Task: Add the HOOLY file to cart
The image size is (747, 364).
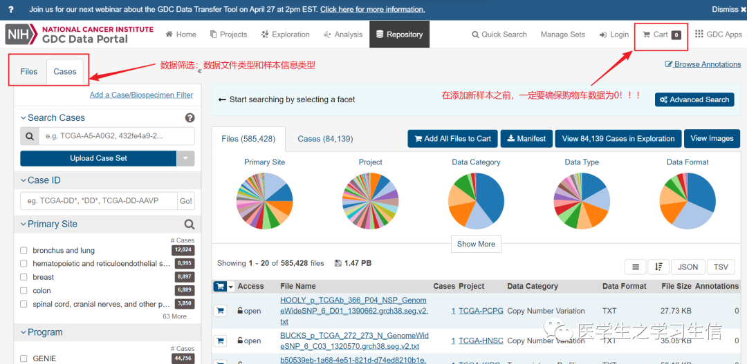Action: [x=220, y=311]
